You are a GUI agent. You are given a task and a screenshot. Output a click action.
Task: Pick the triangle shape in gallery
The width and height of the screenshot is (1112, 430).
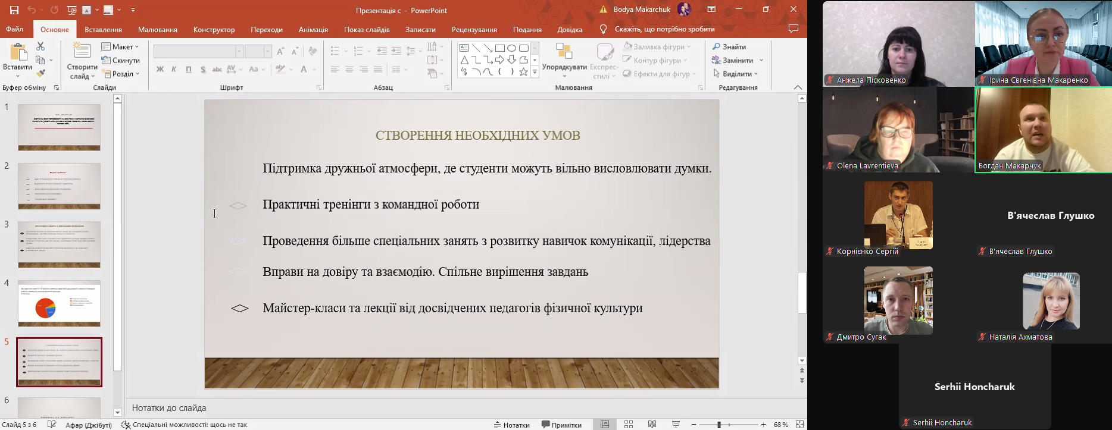tap(464, 60)
